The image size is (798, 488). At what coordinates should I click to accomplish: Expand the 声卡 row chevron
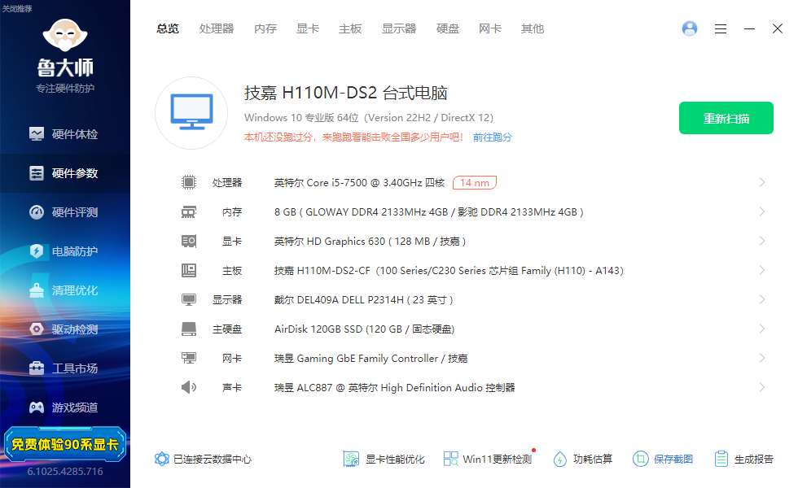point(762,387)
